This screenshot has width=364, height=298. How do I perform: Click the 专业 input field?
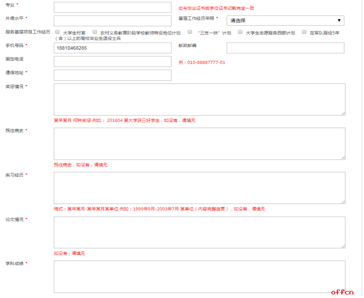click(x=112, y=7)
